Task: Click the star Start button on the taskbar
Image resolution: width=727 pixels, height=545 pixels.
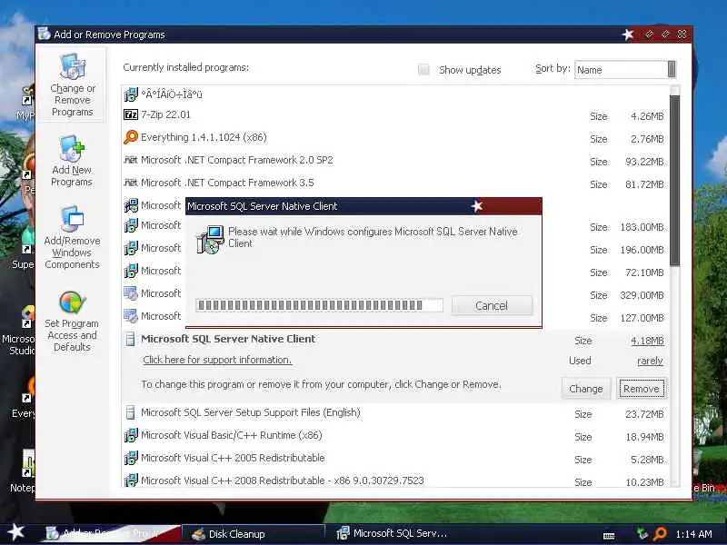Action: (x=15, y=532)
